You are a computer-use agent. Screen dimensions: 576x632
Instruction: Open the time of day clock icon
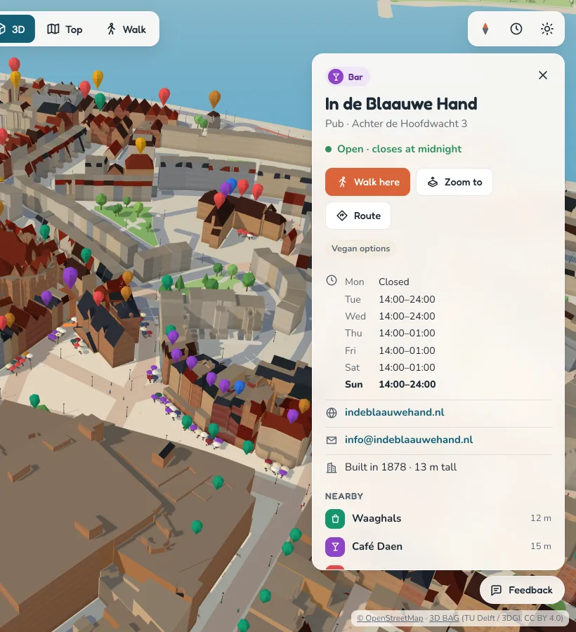click(516, 29)
